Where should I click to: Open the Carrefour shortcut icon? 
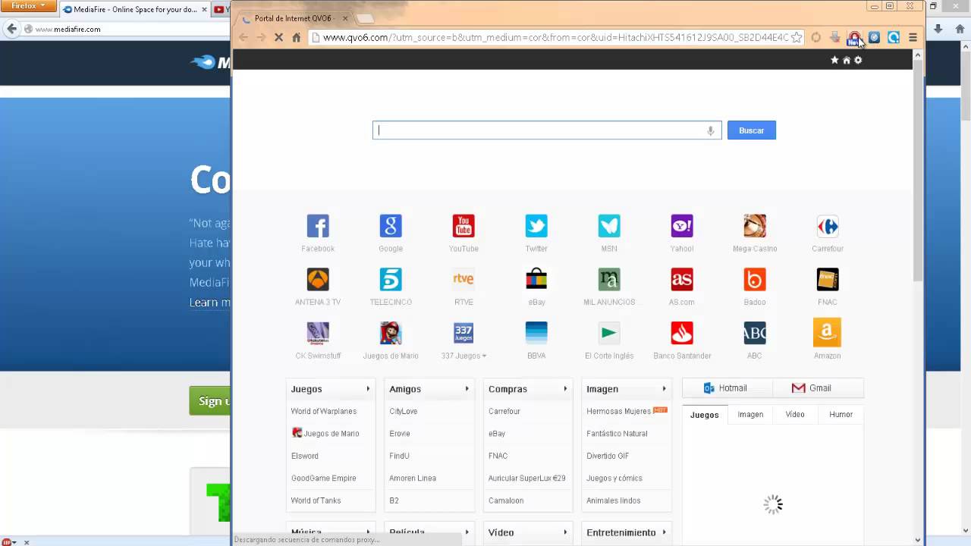(828, 226)
